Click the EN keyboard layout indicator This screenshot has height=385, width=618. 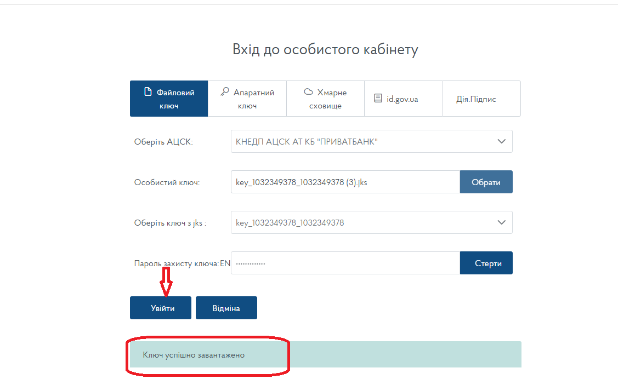[225, 263]
